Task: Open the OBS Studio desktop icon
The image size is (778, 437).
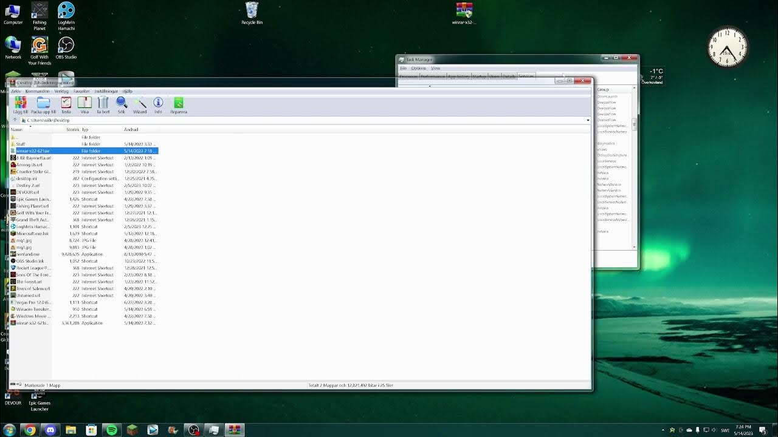Action: 66,49
